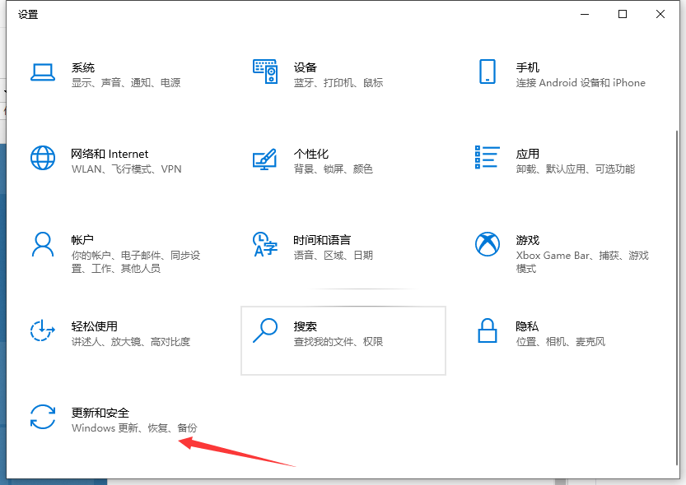Click the Ease of Access dashed-circle icon

42,330
